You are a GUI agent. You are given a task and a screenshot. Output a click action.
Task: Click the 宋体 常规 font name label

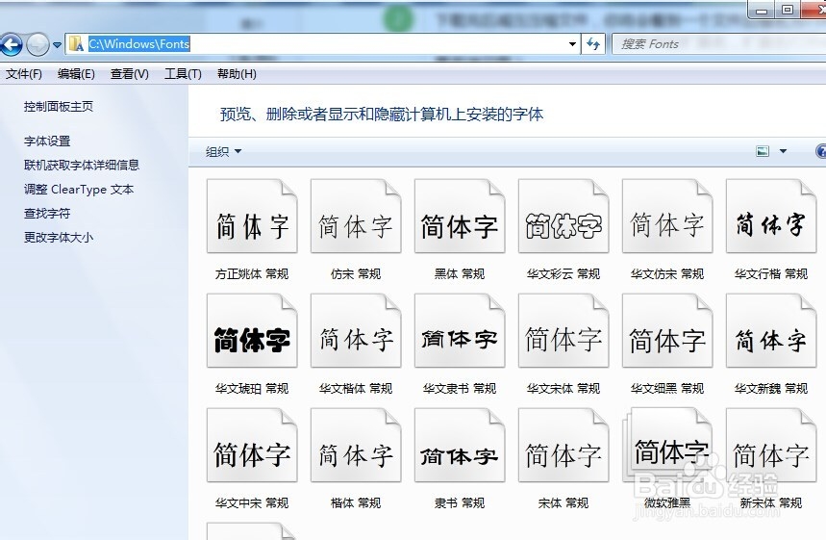(x=563, y=503)
